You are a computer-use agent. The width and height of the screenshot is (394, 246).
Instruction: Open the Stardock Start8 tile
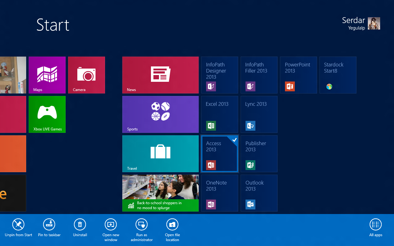tap(338, 75)
